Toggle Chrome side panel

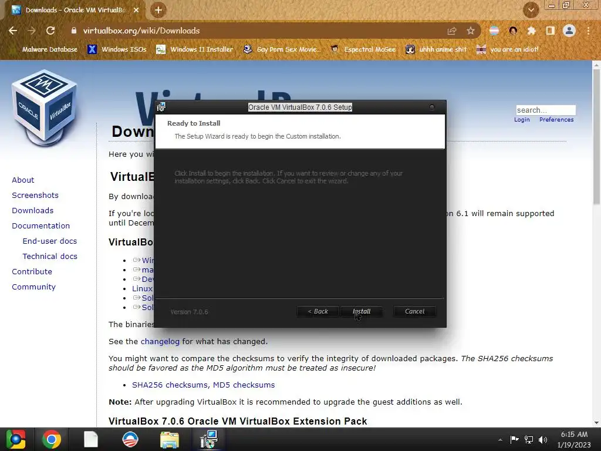(x=551, y=31)
